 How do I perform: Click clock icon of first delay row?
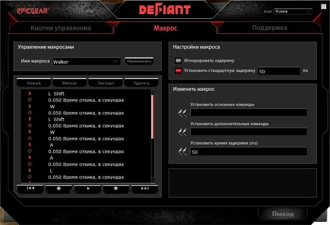[30, 100]
